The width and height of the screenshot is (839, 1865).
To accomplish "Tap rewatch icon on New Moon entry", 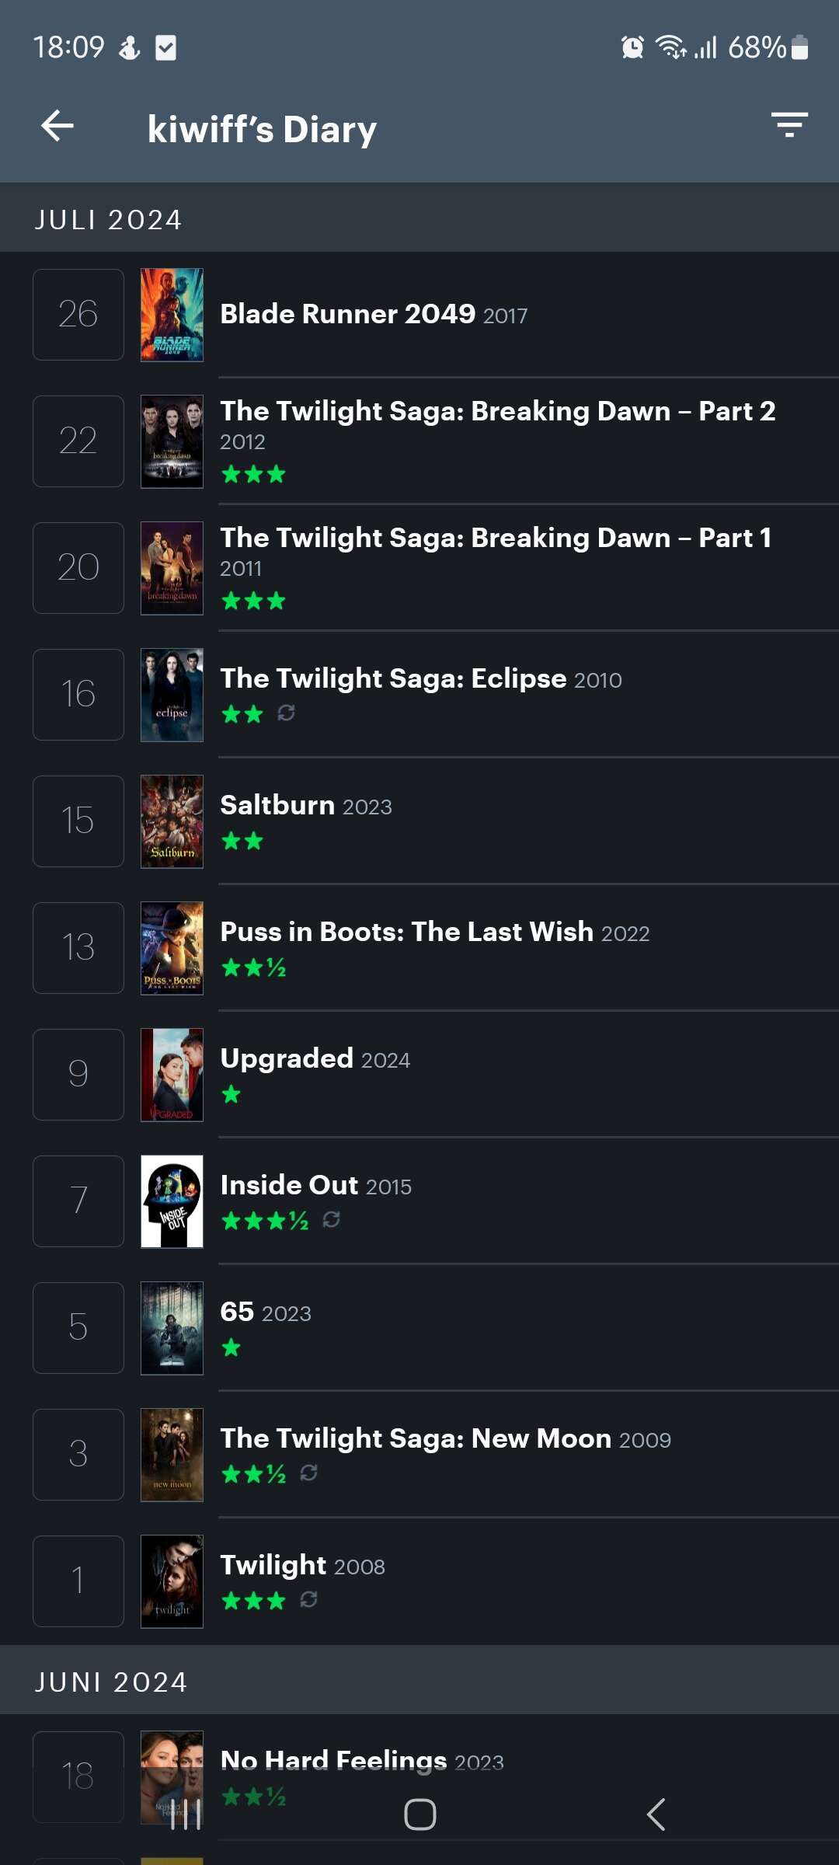I will [308, 1473].
